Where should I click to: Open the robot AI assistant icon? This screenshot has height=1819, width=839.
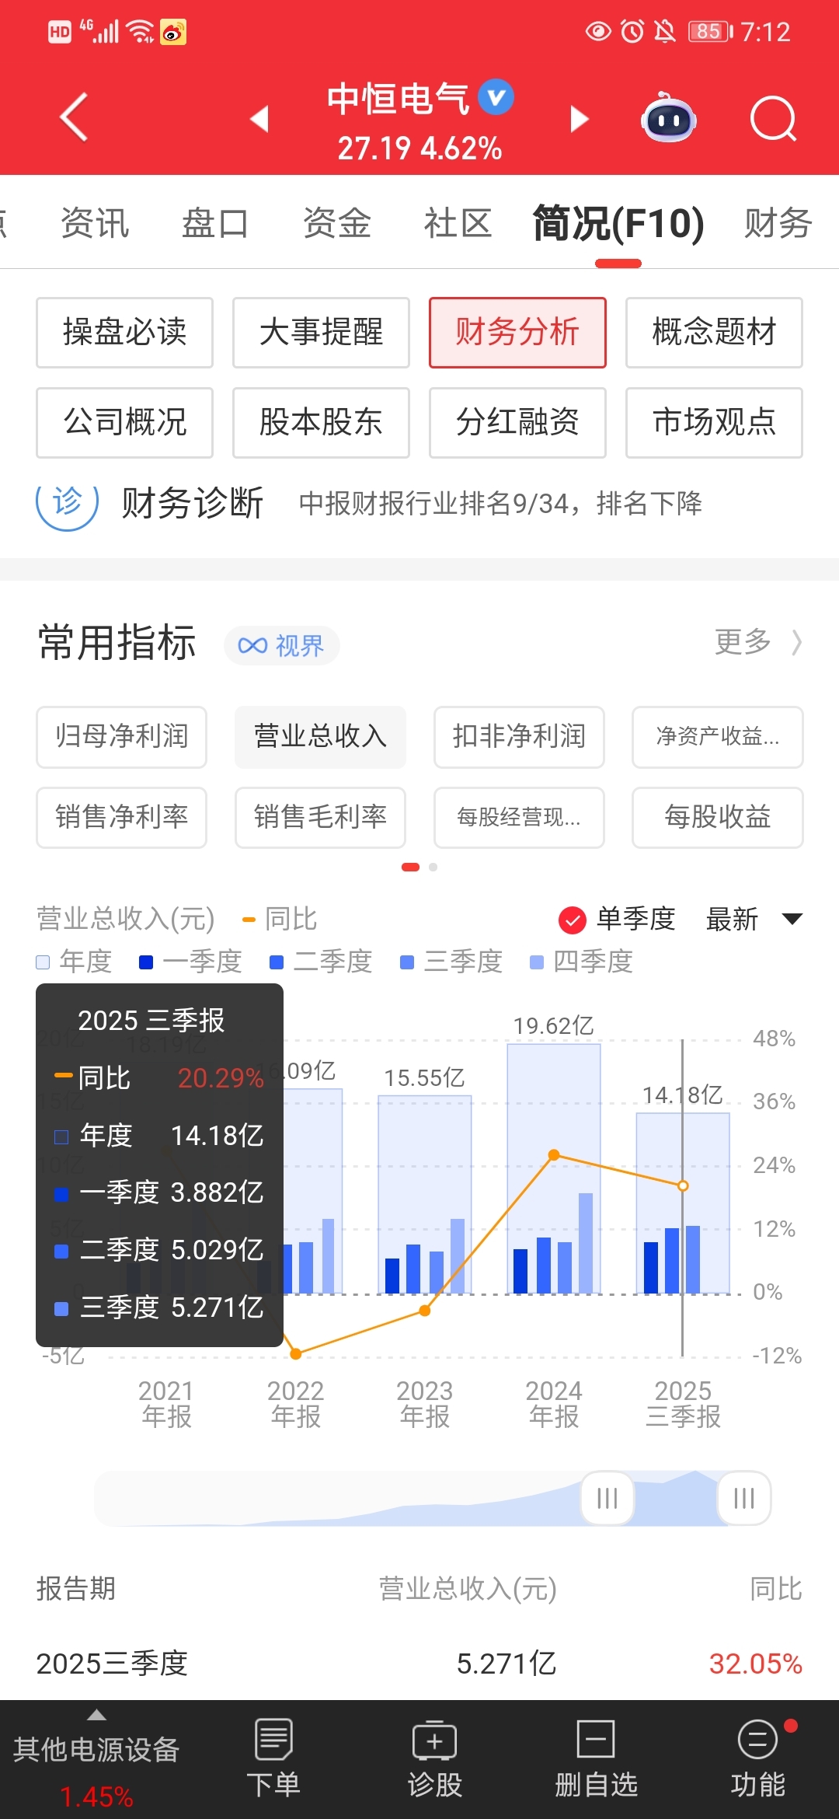[x=669, y=118]
